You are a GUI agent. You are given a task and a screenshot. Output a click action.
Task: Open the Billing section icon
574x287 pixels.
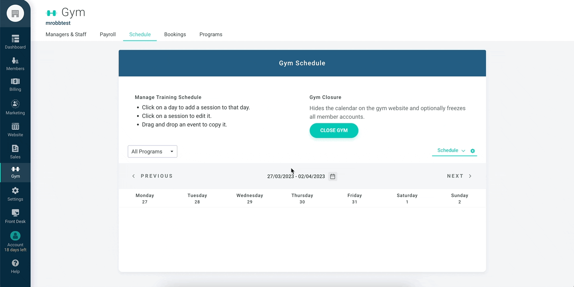15,82
